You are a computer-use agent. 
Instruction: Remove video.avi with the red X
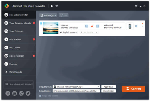143,23
